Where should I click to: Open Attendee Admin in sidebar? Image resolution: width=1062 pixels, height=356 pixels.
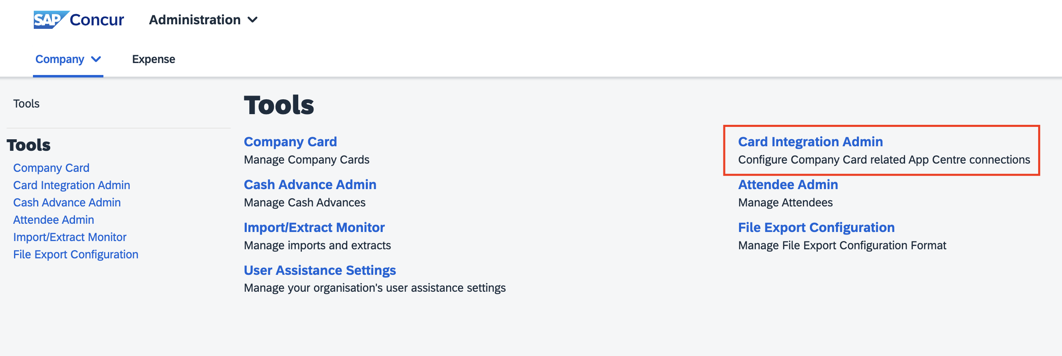(x=54, y=220)
